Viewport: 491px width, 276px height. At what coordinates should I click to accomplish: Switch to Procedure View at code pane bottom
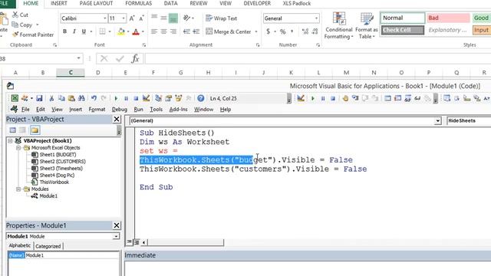[130, 242]
